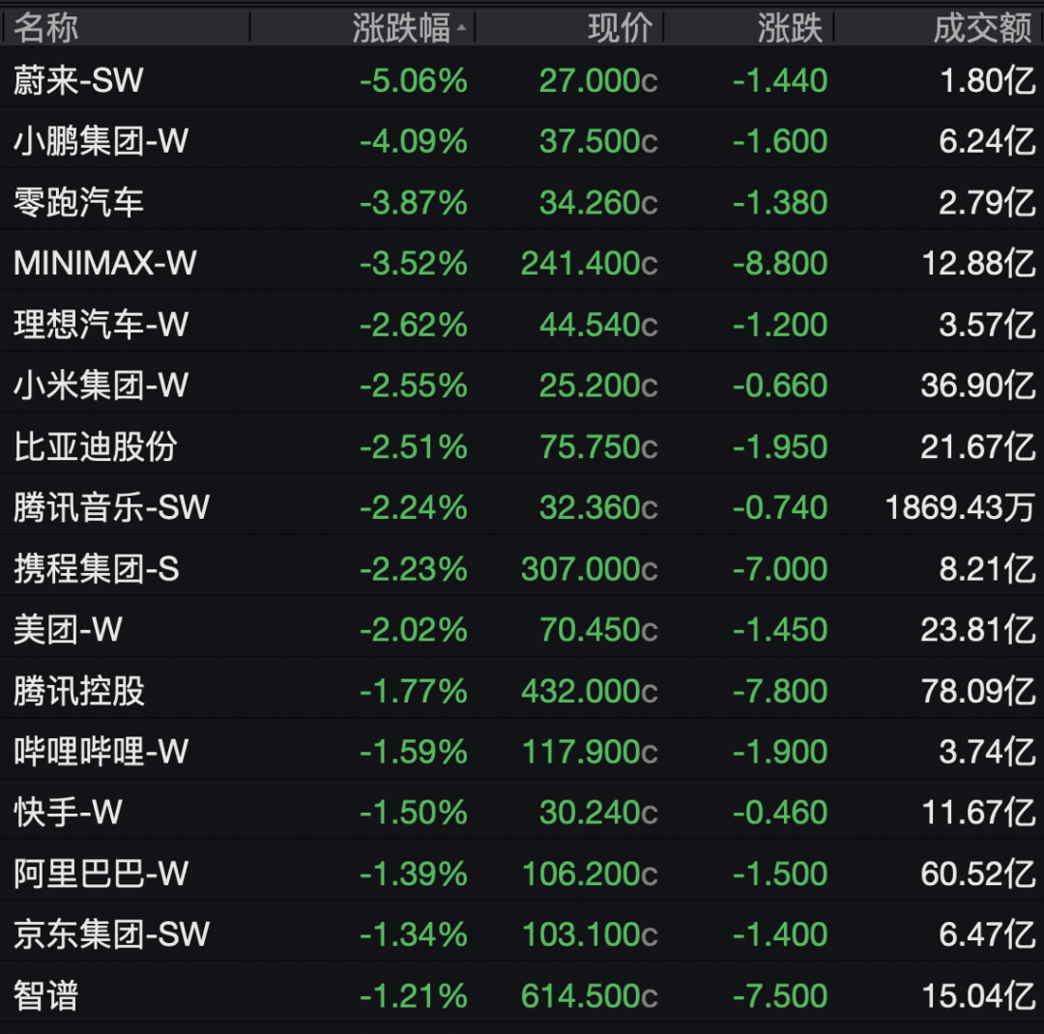Viewport: 1044px width, 1034px height.
Task: Click the -2.51% change value
Action: [414, 447]
